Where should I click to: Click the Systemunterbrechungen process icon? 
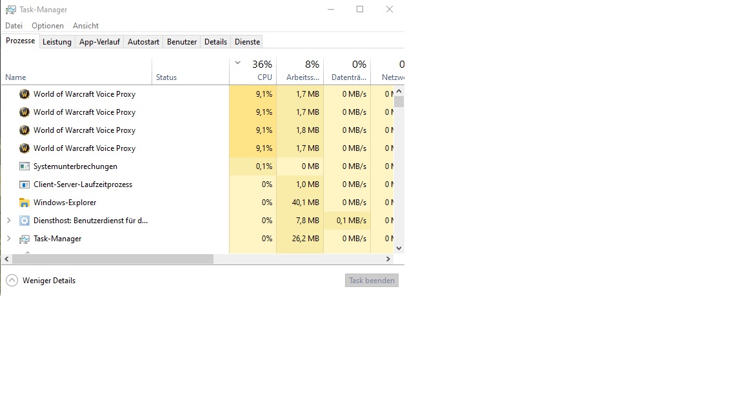(24, 166)
